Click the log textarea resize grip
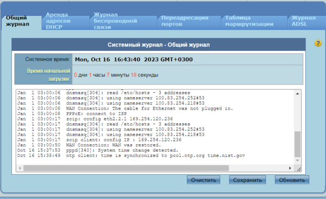 [299, 169]
